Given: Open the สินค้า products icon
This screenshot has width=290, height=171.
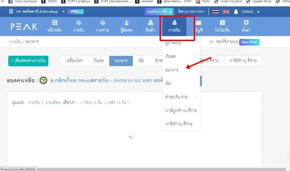Looking at the screenshot, I should [x=150, y=23].
